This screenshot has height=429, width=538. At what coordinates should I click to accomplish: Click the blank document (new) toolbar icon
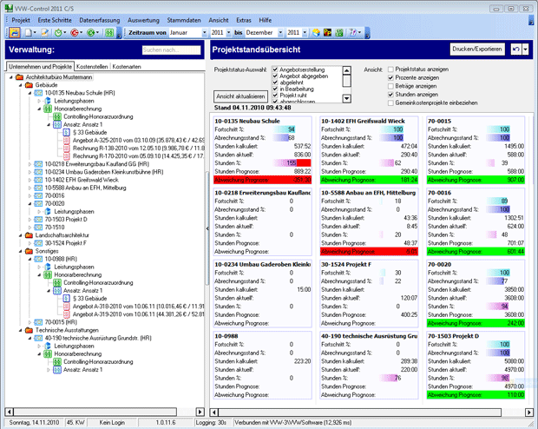point(29,33)
